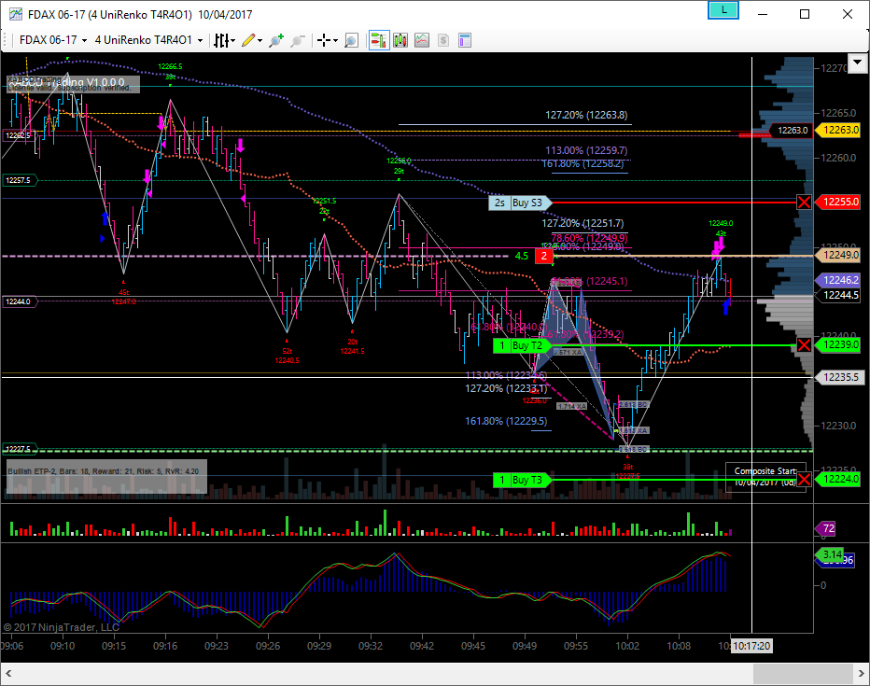Open the bar style chart icon menu
Viewport: 870px width, 686px height.
tap(221, 40)
